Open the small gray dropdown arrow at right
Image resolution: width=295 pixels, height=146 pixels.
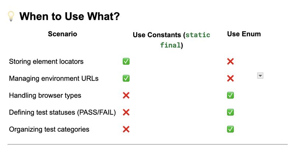pos(260,76)
